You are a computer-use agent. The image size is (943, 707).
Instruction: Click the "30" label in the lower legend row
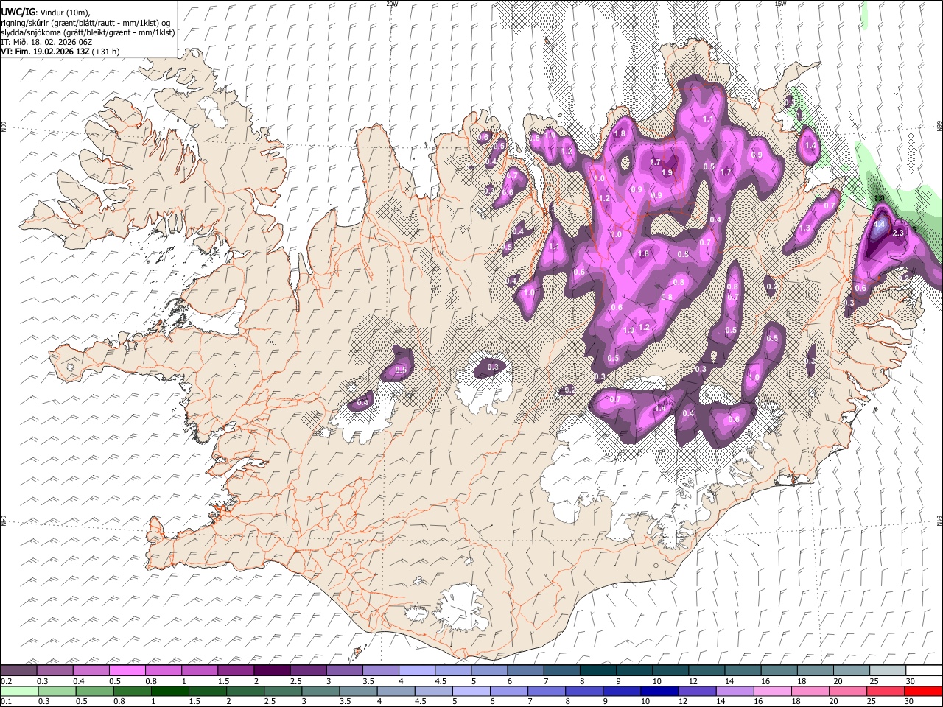point(910,701)
